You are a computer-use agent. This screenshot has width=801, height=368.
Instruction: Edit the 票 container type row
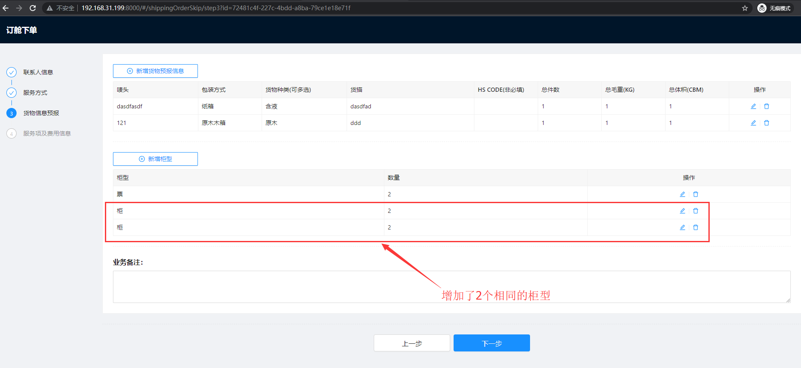pyautogui.click(x=682, y=194)
